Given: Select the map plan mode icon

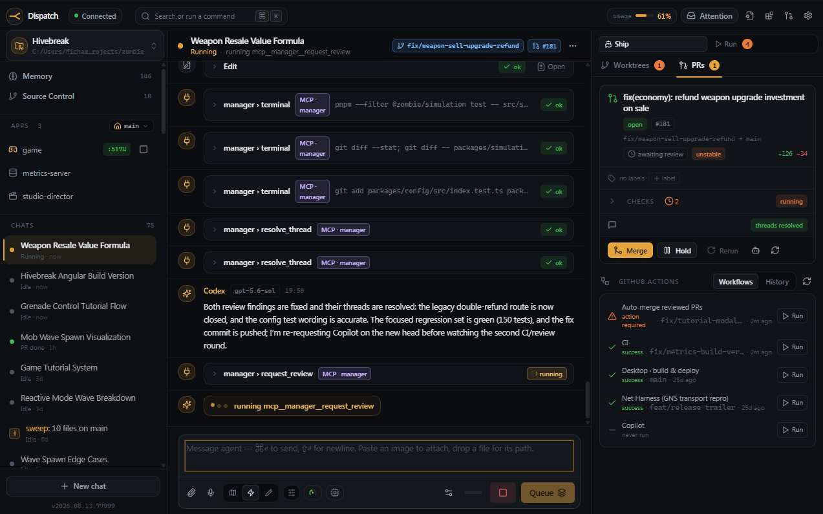Looking at the screenshot, I should point(233,493).
